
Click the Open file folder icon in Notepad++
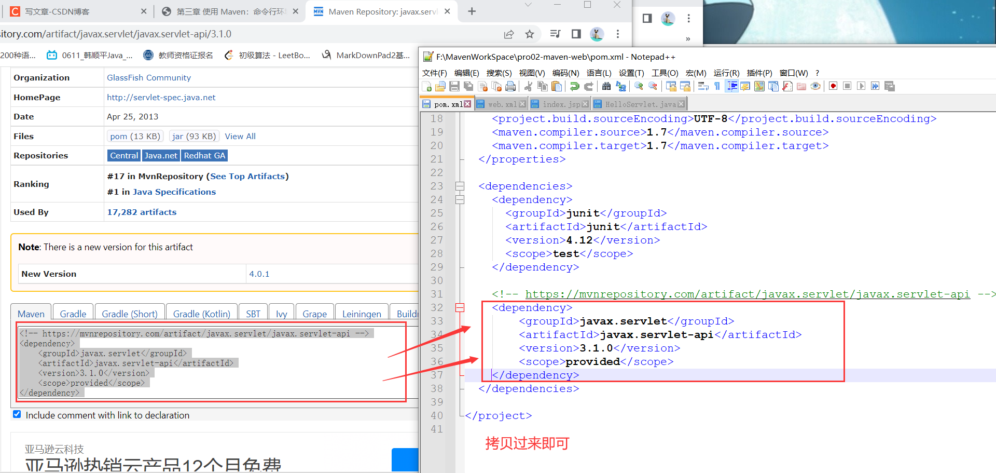440,86
